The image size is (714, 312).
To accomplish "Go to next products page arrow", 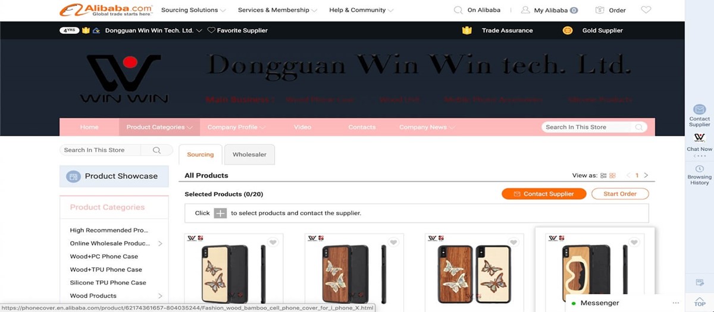I will (x=646, y=175).
